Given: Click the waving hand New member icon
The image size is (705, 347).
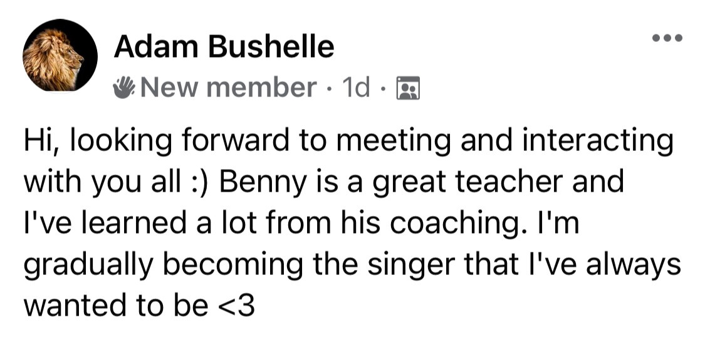Looking at the screenshot, I should (123, 88).
